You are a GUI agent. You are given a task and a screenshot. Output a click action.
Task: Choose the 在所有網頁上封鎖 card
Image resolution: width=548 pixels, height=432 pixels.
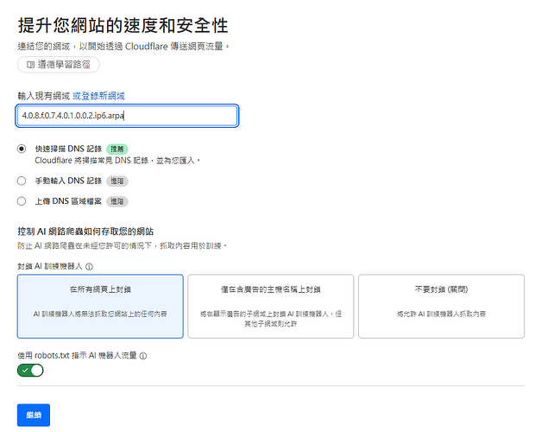point(100,306)
